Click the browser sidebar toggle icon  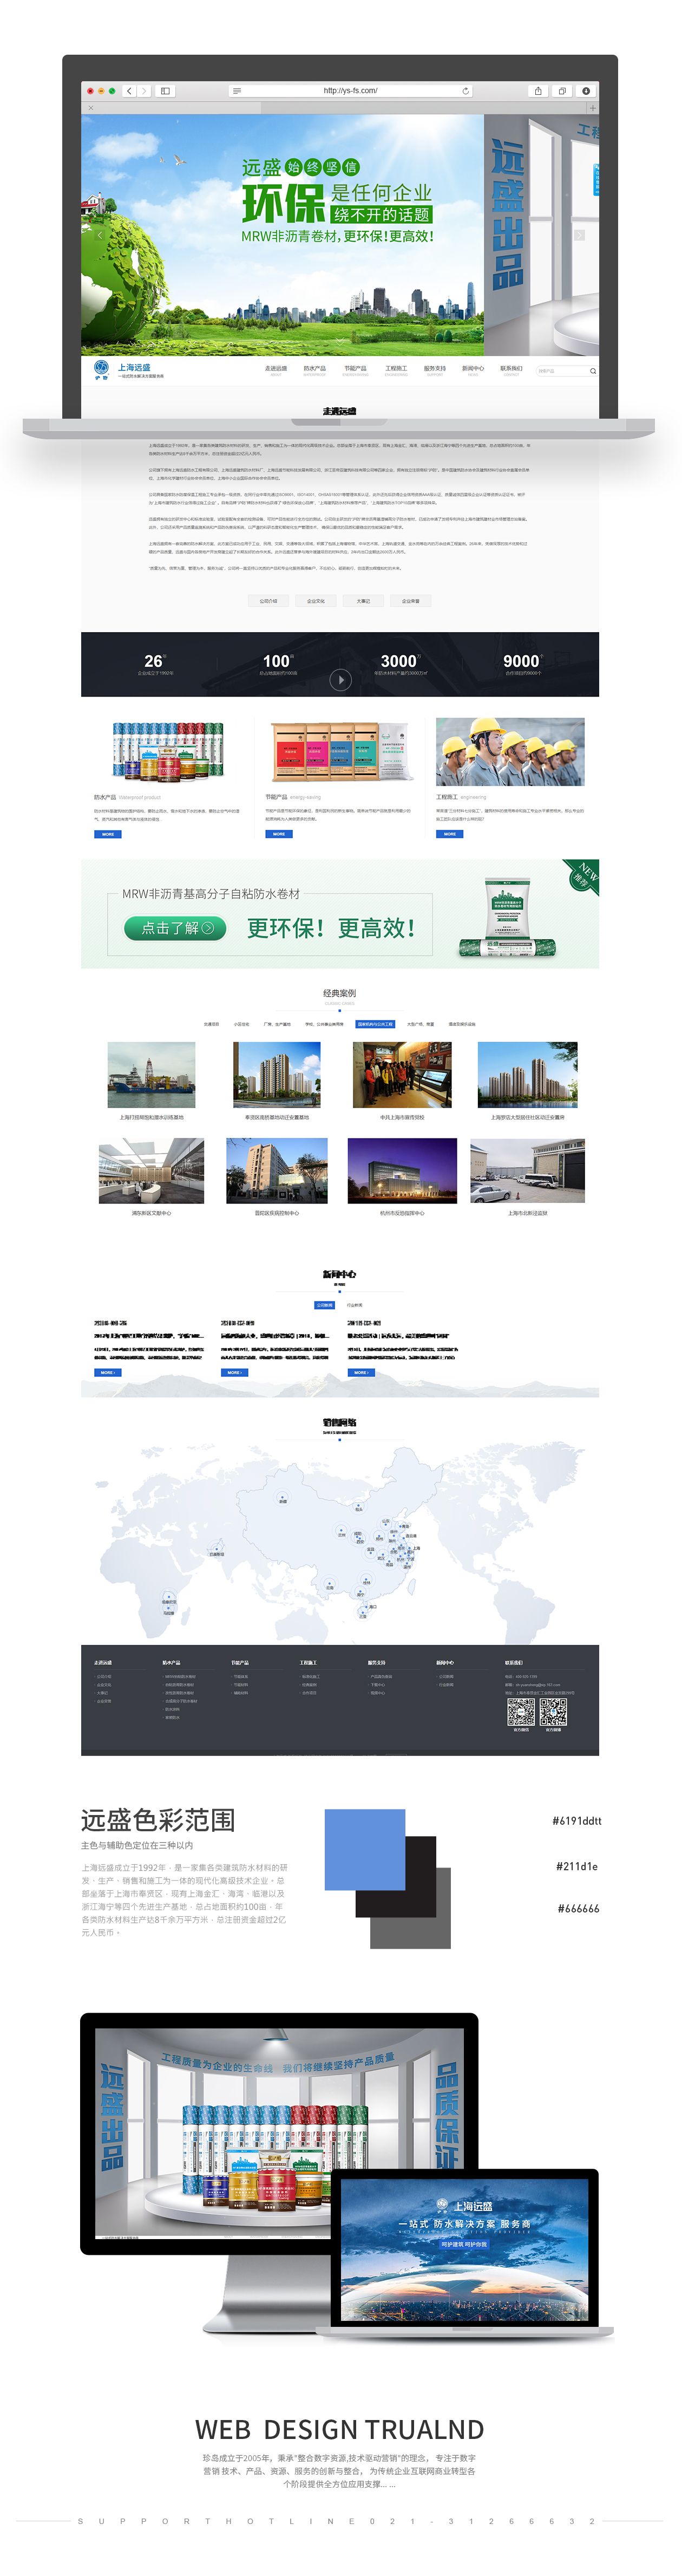point(165,91)
